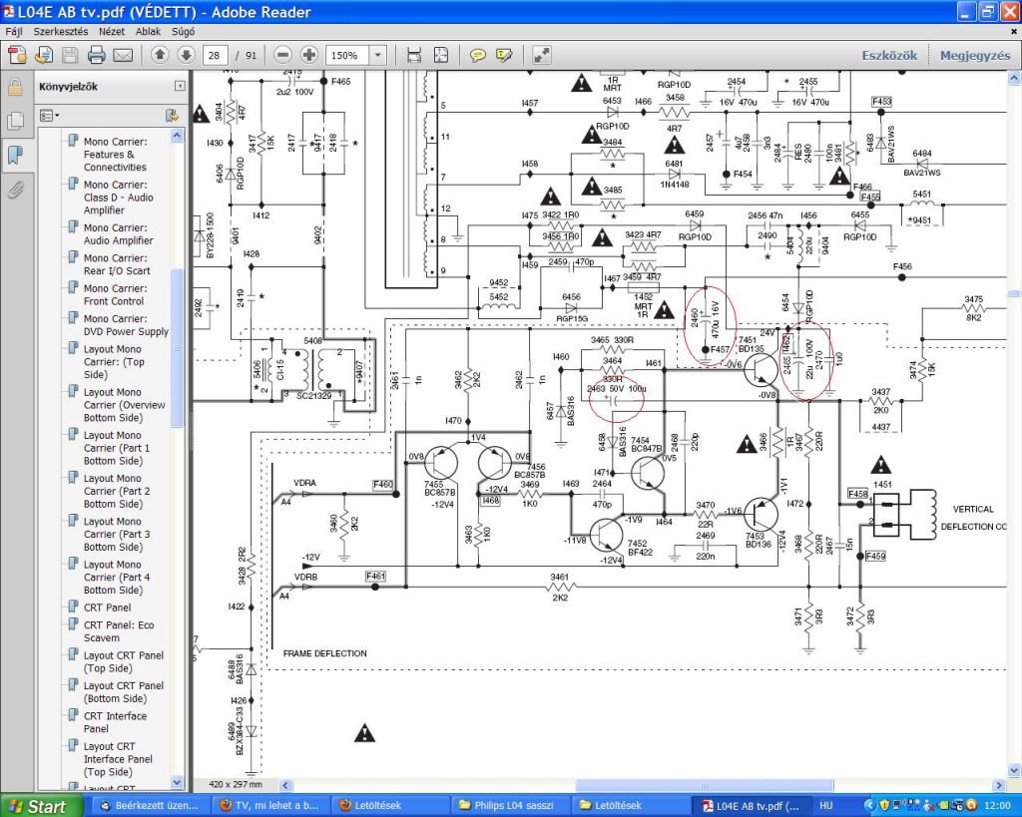Screen dimensions: 1022x817
Task: Open bookmark Mono Carrier: Audio Amplifier
Action: [119, 233]
